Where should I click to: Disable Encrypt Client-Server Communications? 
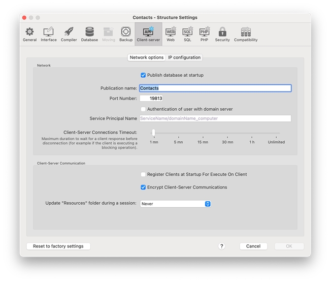(x=143, y=187)
